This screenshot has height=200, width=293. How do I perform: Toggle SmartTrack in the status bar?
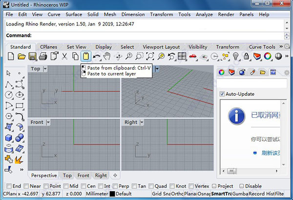[x=222, y=194]
